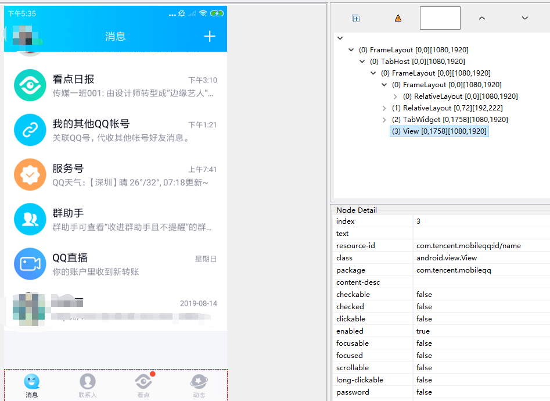The width and height of the screenshot is (550, 401).
Task: Click the empty search box in toolbar
Action: (x=440, y=18)
